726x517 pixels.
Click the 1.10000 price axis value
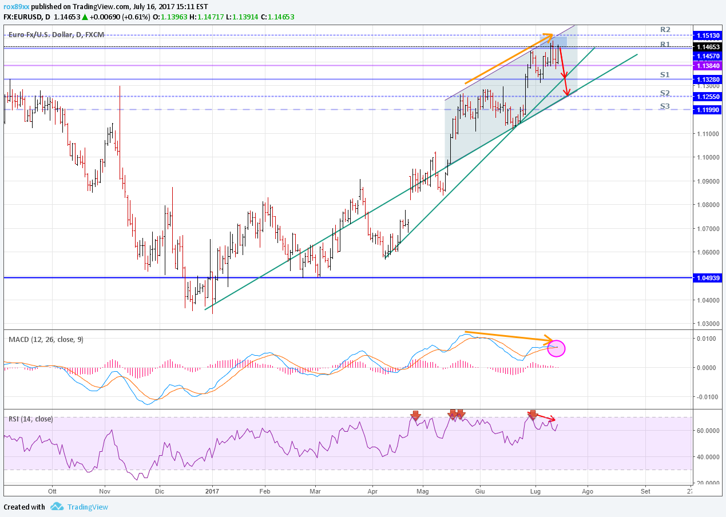[708, 157]
